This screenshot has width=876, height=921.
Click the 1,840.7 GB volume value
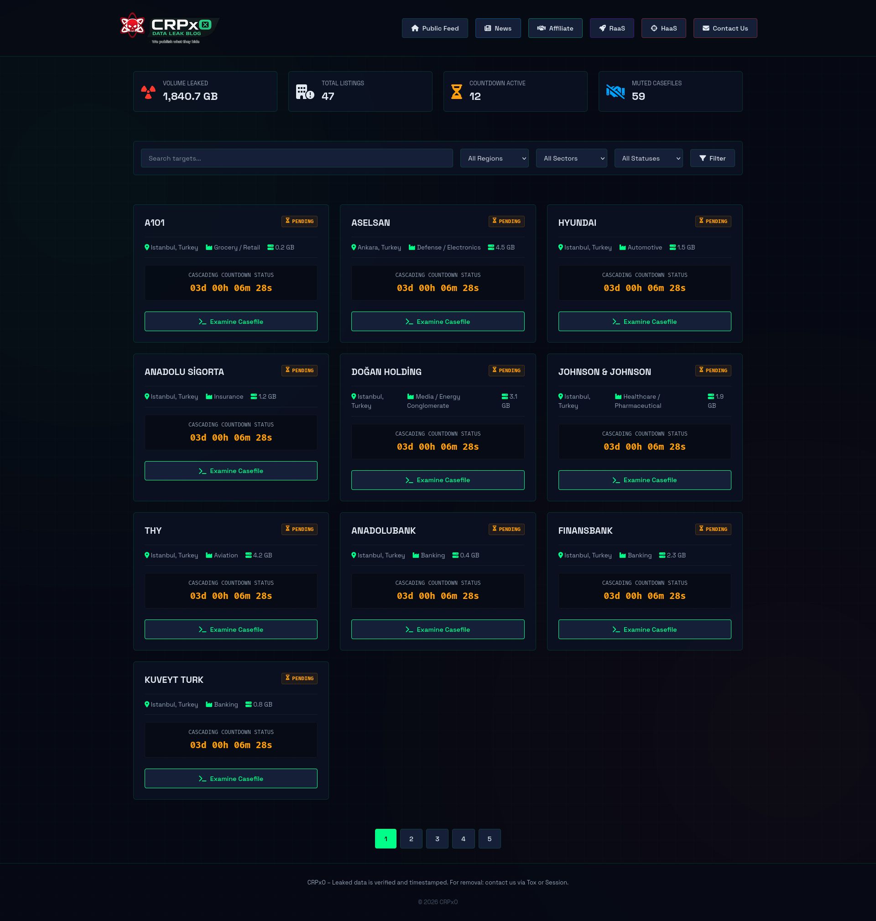(x=190, y=96)
